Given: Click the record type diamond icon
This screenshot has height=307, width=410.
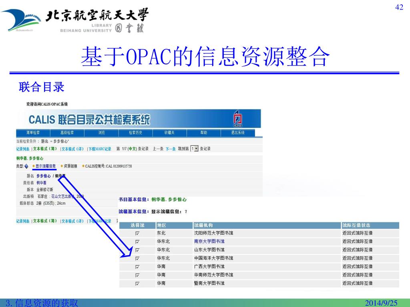Looking at the screenshot, I should point(26,166).
